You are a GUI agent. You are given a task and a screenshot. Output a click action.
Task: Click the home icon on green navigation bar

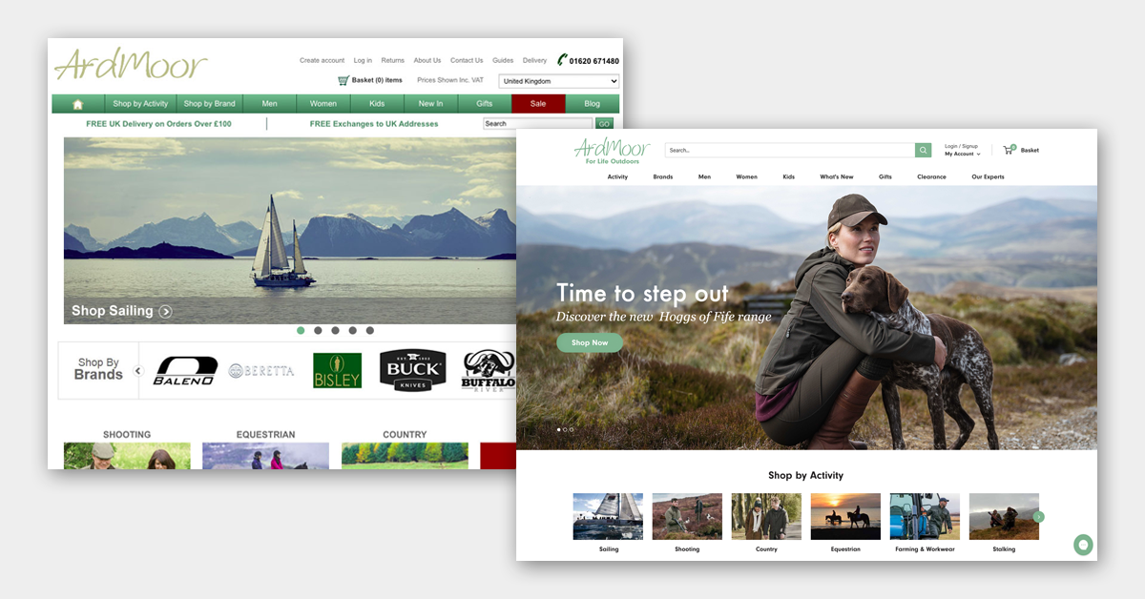[x=76, y=103]
